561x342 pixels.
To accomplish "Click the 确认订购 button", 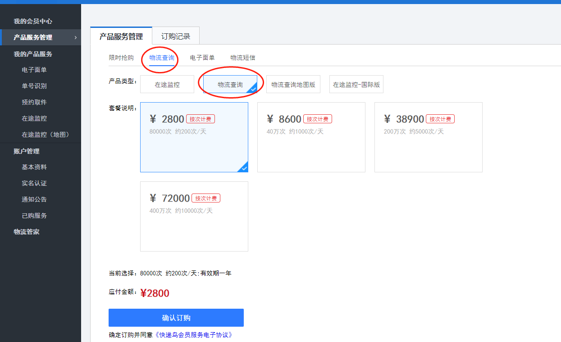I will click(176, 318).
